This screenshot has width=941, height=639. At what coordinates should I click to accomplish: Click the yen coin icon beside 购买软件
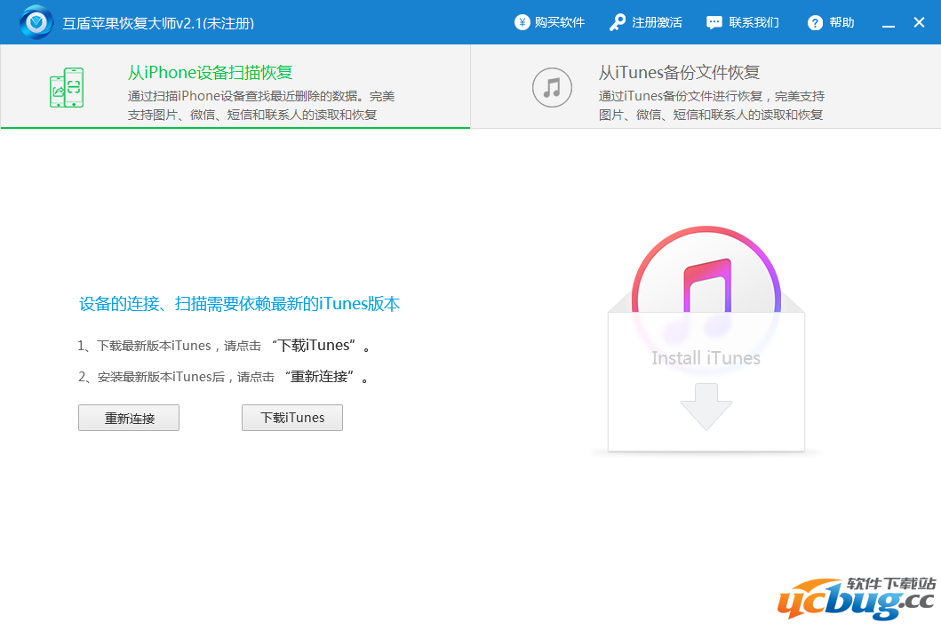point(522,22)
